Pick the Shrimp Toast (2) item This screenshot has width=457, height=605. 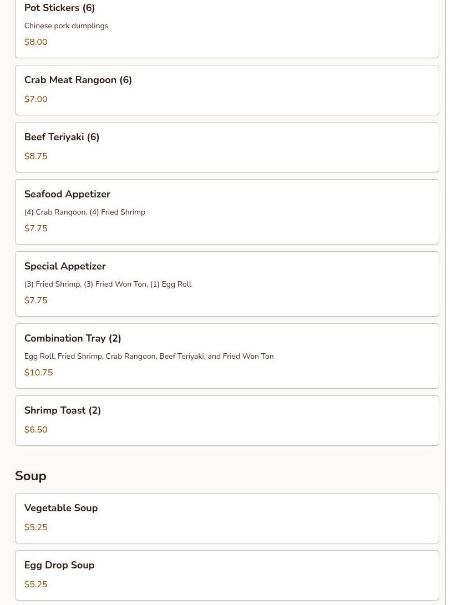227,420
